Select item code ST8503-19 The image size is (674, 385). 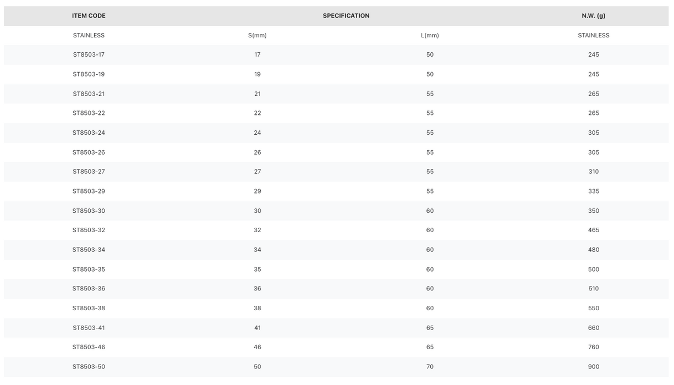(x=89, y=74)
